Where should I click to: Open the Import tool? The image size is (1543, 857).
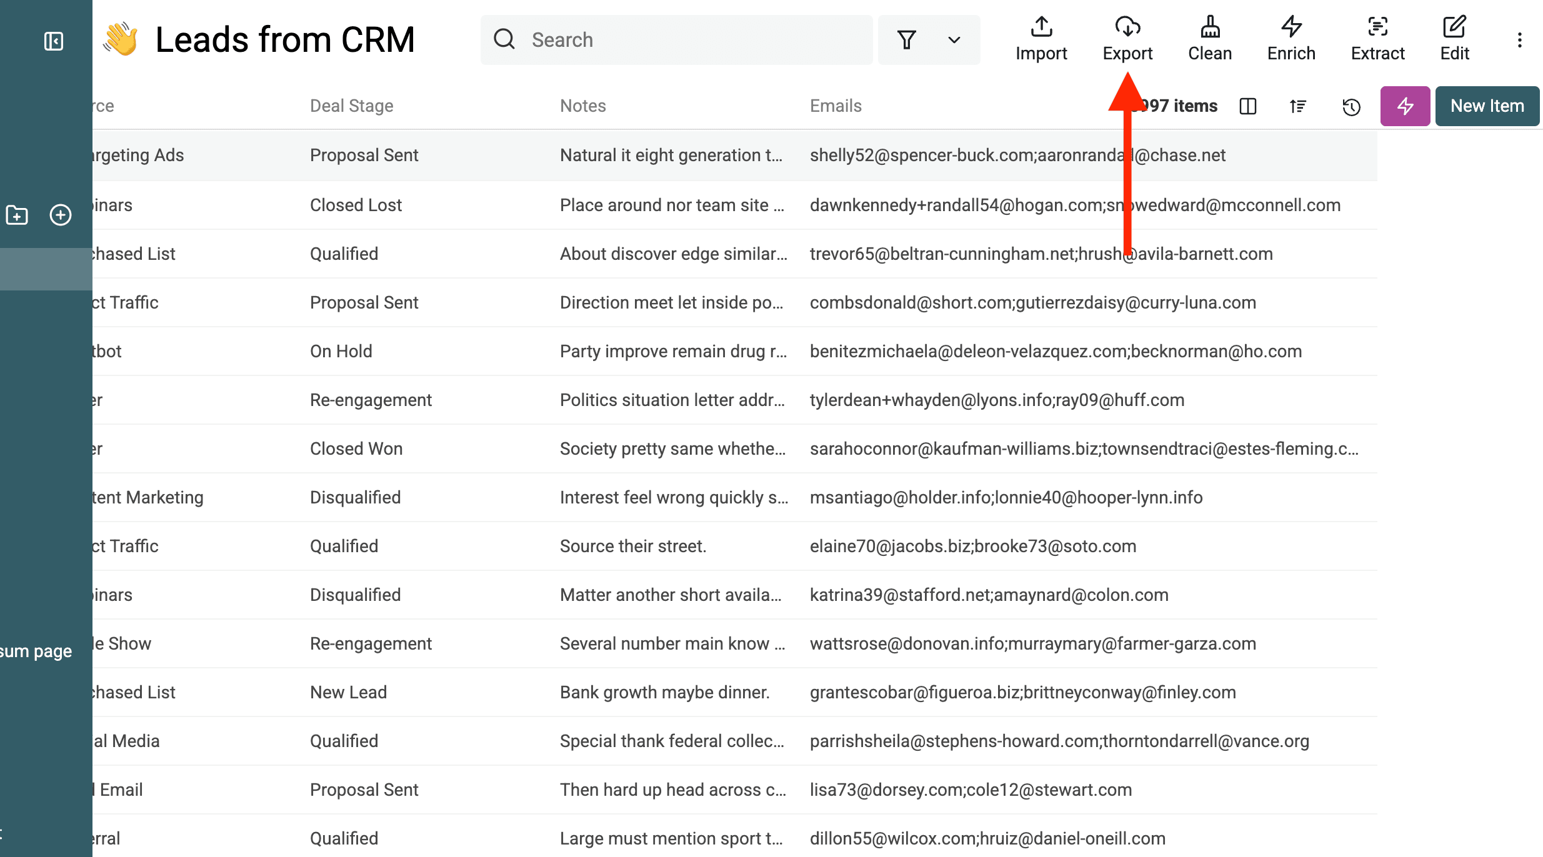(1041, 37)
